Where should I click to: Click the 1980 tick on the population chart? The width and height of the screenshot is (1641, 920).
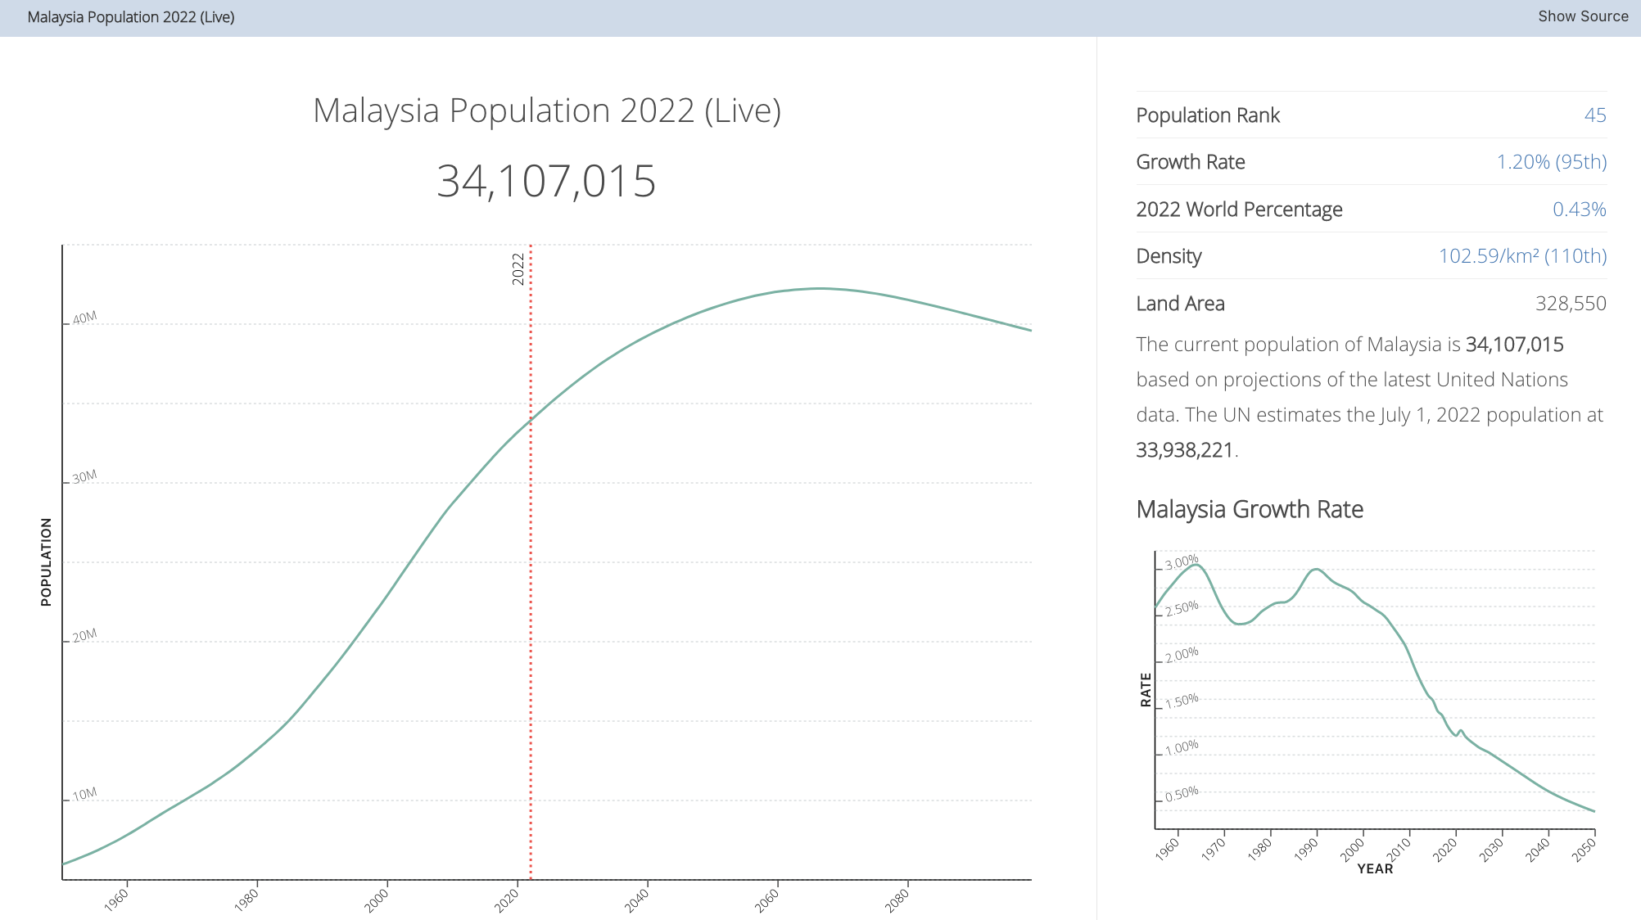click(x=246, y=900)
